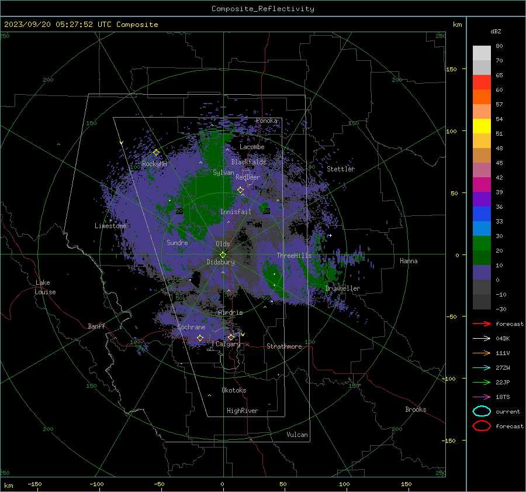Click the Calgary city label
The image size is (526, 492).
pos(228,344)
